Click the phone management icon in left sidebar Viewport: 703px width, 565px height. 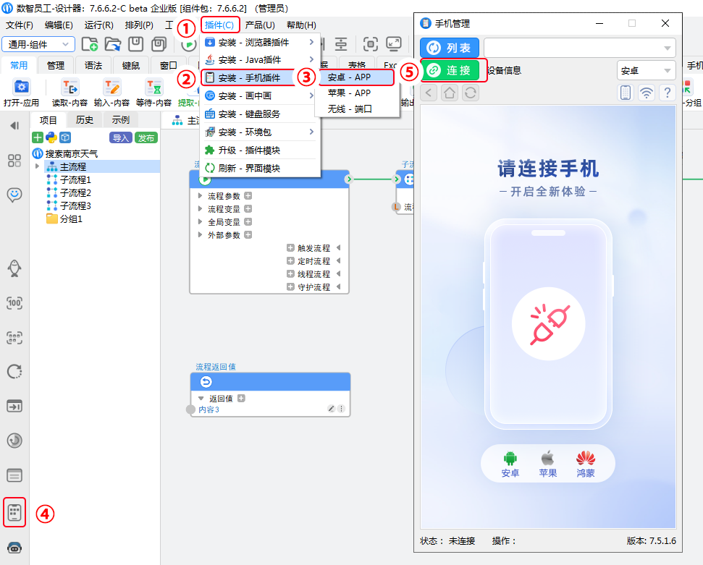14,512
